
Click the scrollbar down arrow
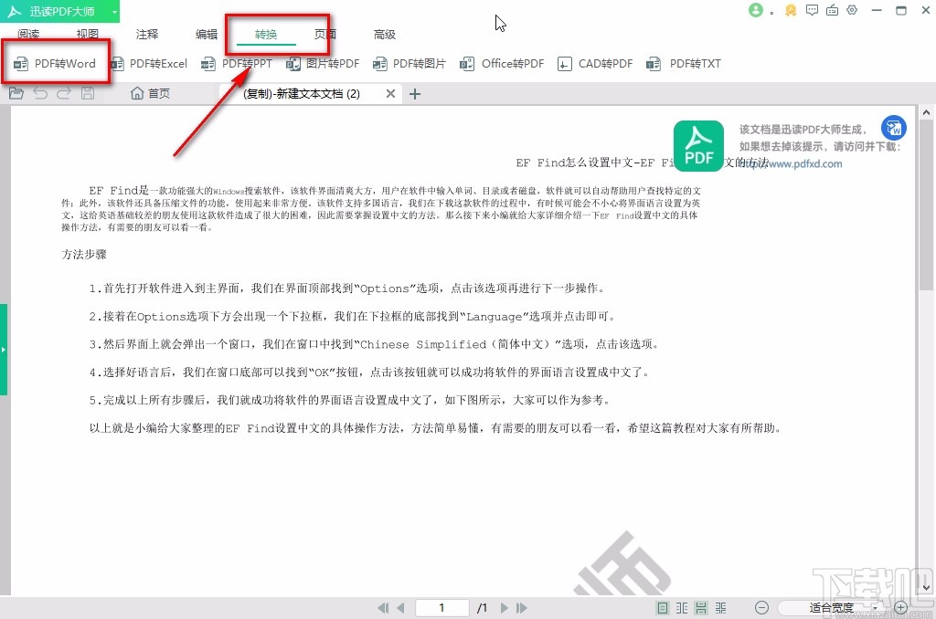point(926,587)
